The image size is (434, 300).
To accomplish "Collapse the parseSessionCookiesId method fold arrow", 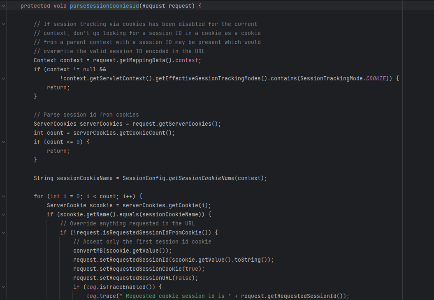I will pyautogui.click(x=3, y=6).
